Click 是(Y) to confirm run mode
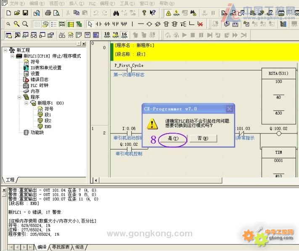 tap(173, 139)
